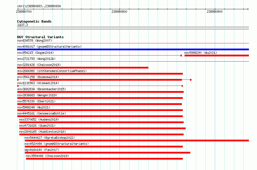
Task: Click the 238980800 ruler coordinate
Action: (x=119, y=12)
